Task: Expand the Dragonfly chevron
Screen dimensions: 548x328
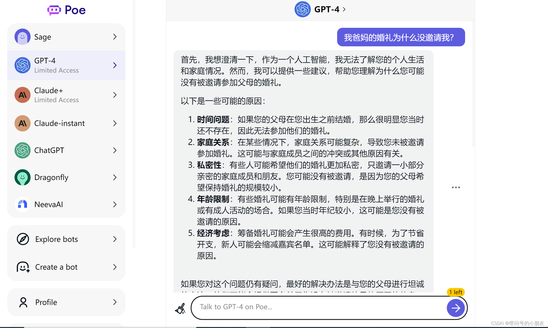Action: pos(115,177)
